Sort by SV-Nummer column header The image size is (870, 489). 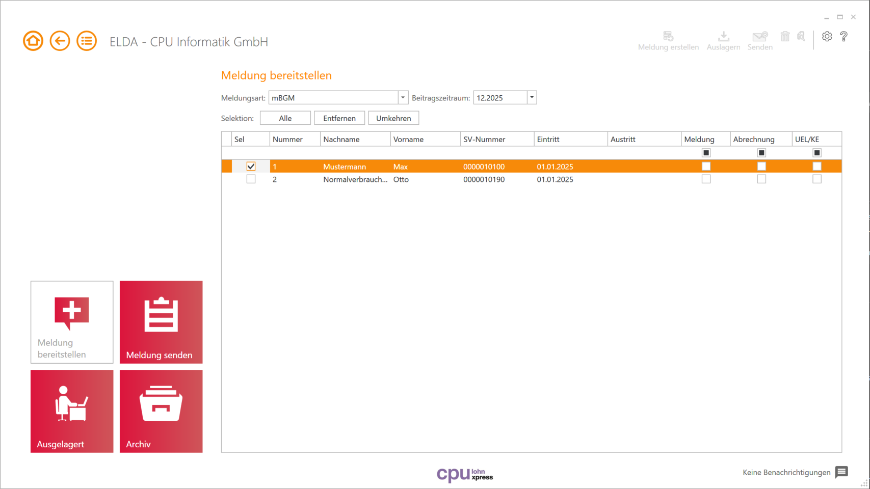coord(497,139)
